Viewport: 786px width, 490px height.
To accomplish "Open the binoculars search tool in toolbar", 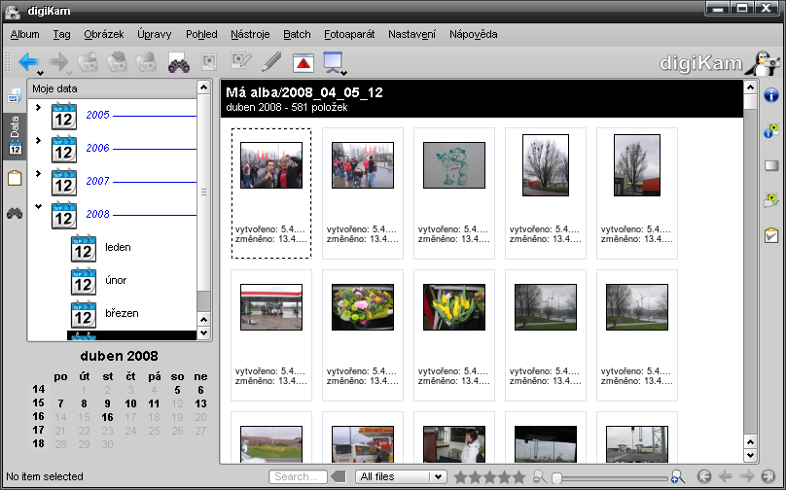I will [178, 62].
